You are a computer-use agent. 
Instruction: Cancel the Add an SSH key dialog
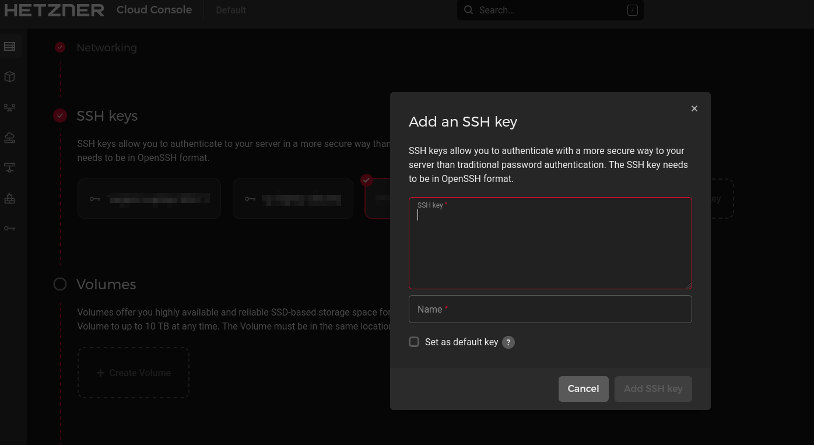click(x=583, y=388)
